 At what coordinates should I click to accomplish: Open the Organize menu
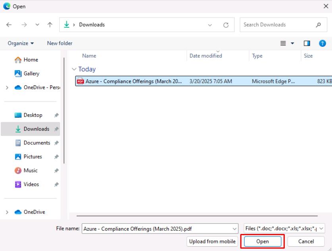point(21,43)
